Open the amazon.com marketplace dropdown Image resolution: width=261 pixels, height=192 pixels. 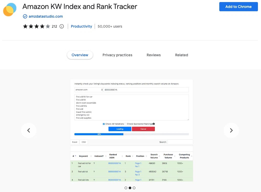coord(89,89)
